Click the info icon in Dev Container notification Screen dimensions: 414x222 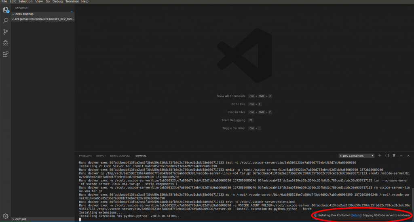pos(315,215)
